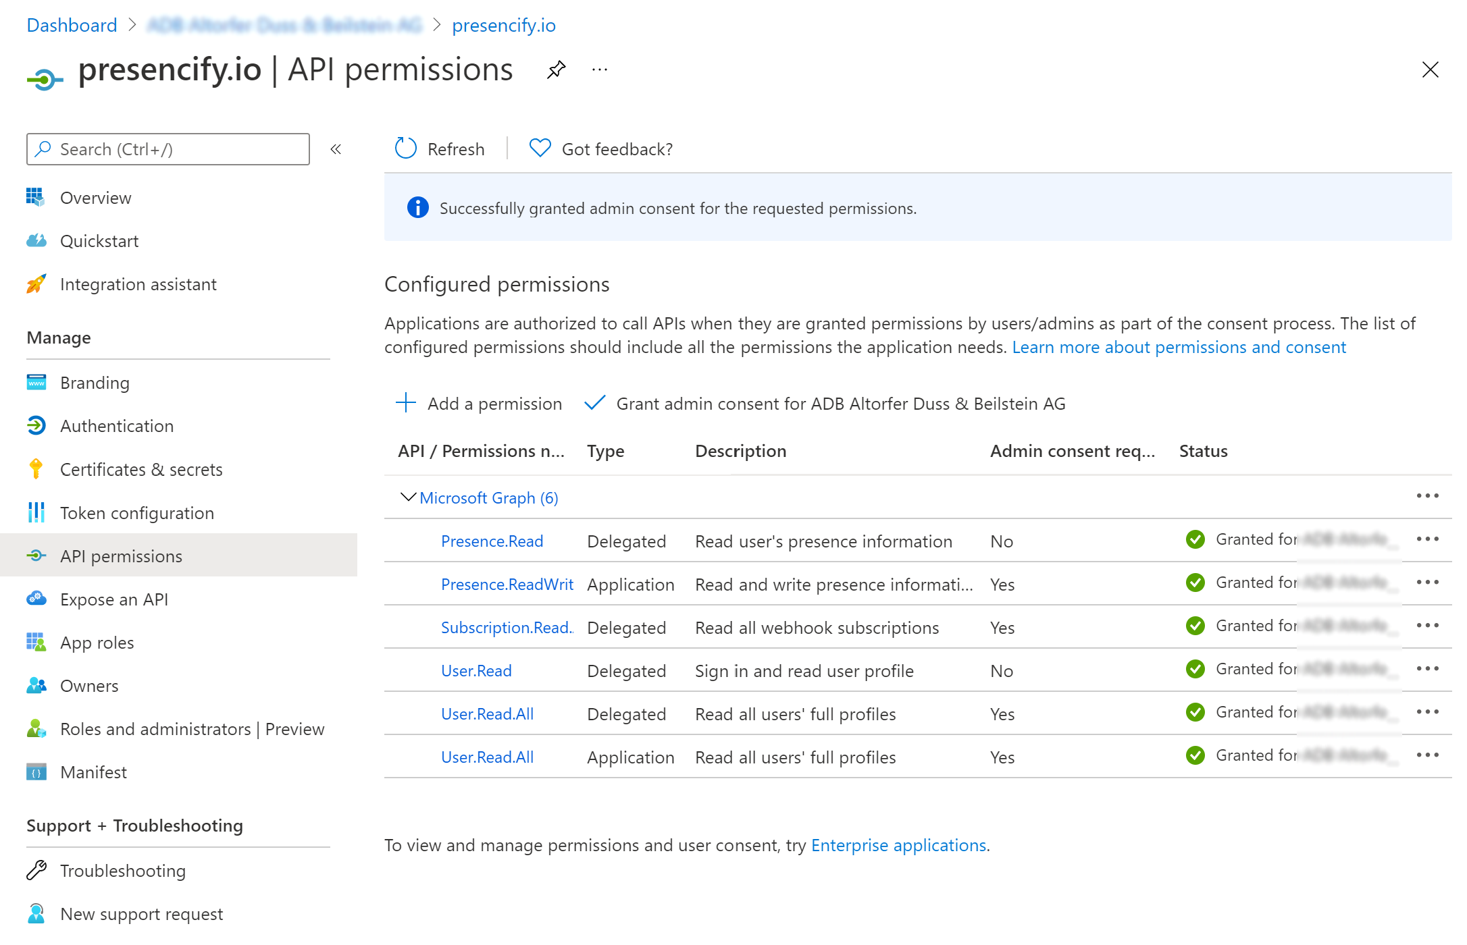Open Learn more about permissions and consent

1179,347
